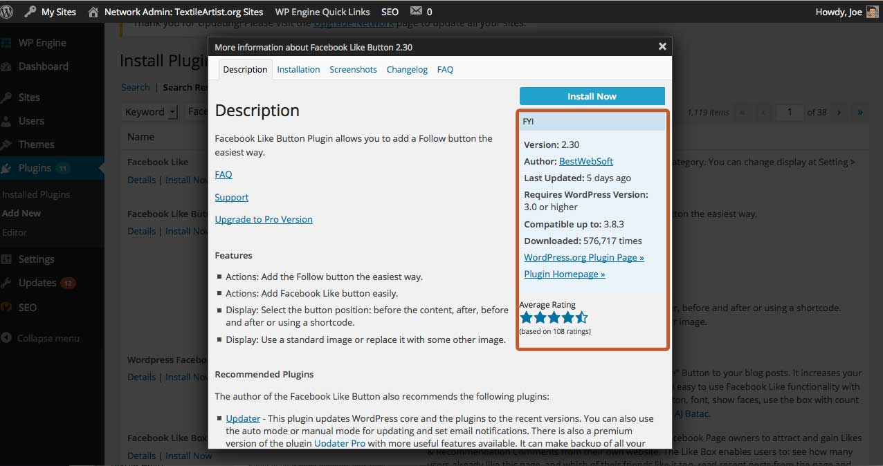Screen dimensions: 883x466
Task: Open Installed Plugins in the sidebar
Action: click(36, 194)
